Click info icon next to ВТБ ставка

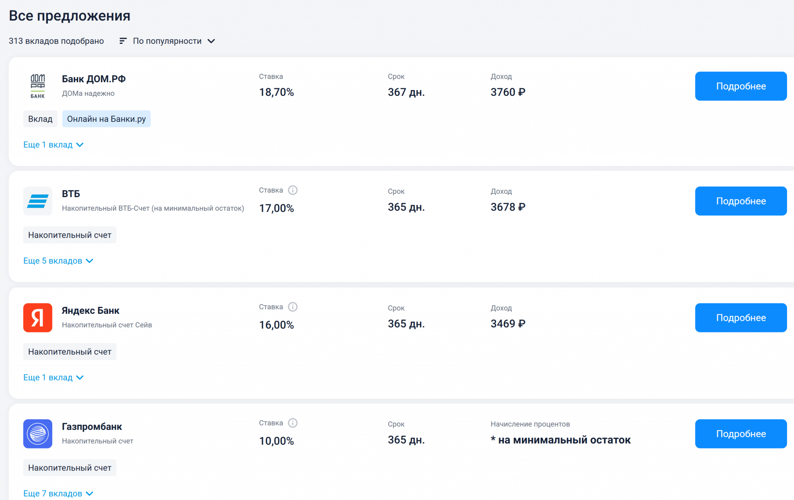coord(293,190)
